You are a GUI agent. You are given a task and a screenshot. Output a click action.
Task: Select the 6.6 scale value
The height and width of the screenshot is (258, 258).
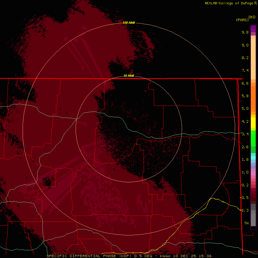point(245,83)
